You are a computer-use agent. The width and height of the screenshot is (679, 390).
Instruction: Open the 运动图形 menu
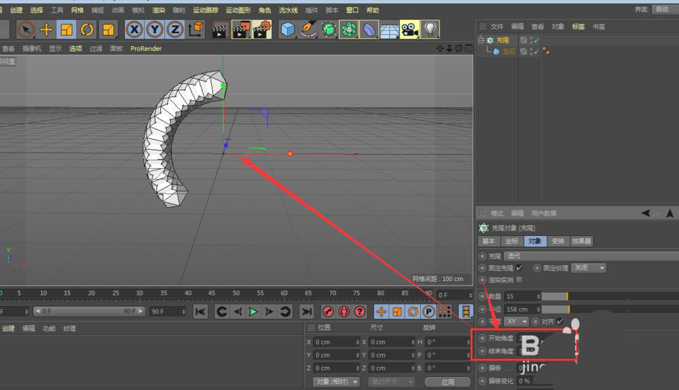click(238, 10)
